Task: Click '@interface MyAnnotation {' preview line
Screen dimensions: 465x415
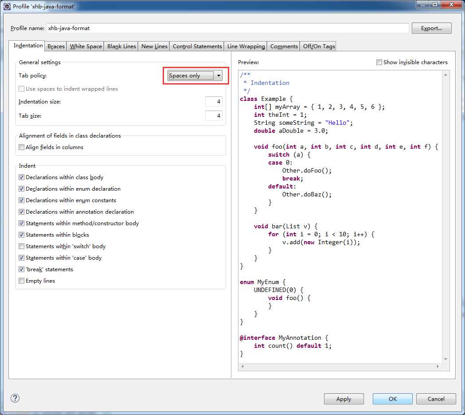Action: coord(284,338)
